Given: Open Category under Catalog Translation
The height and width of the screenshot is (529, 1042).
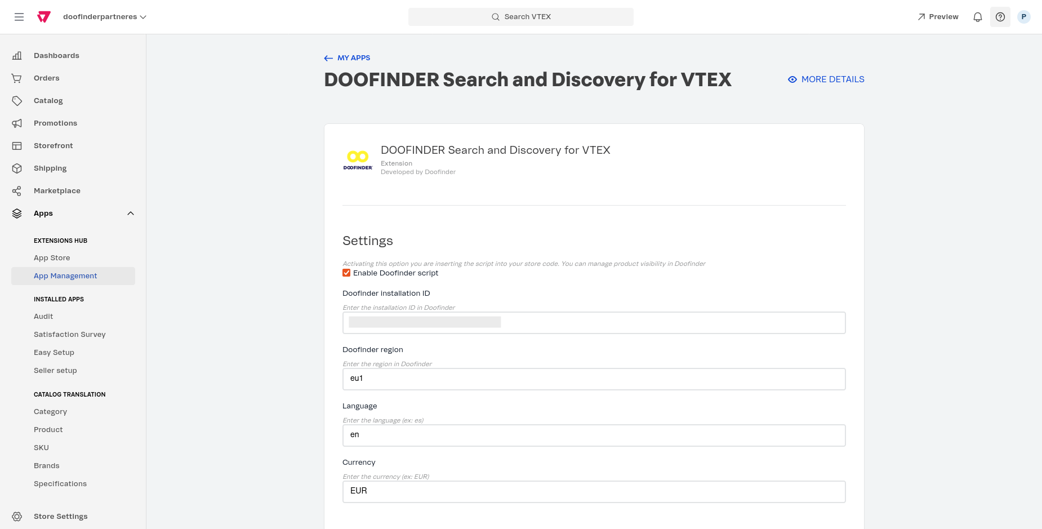Looking at the screenshot, I should click(50, 412).
